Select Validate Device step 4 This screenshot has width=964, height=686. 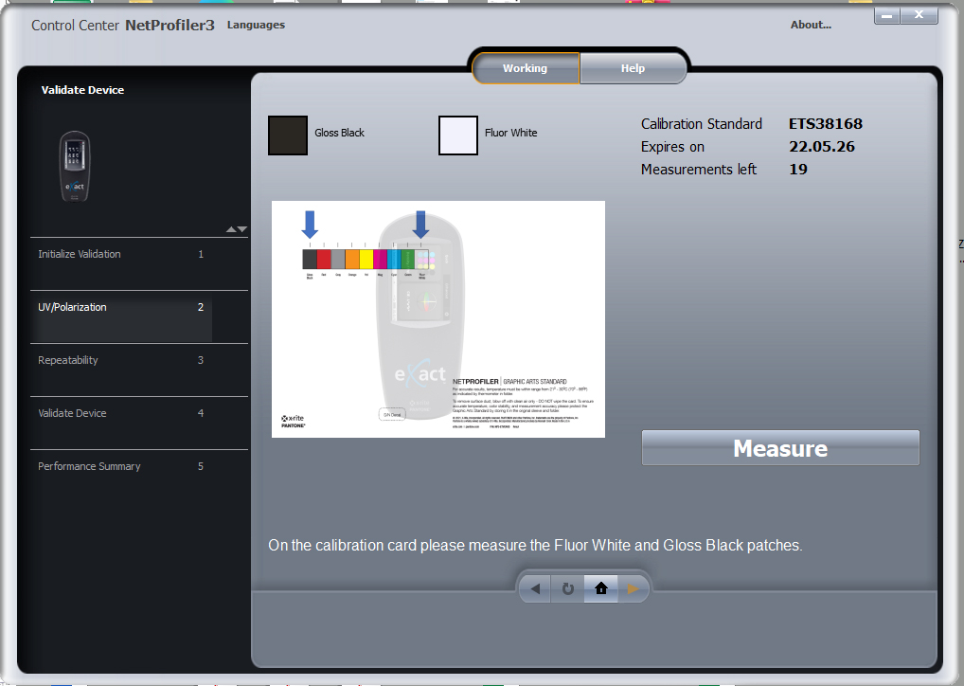tap(72, 413)
